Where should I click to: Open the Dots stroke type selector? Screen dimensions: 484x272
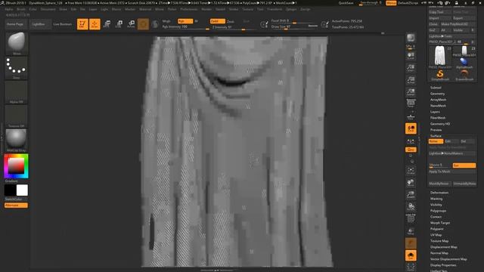16,67
